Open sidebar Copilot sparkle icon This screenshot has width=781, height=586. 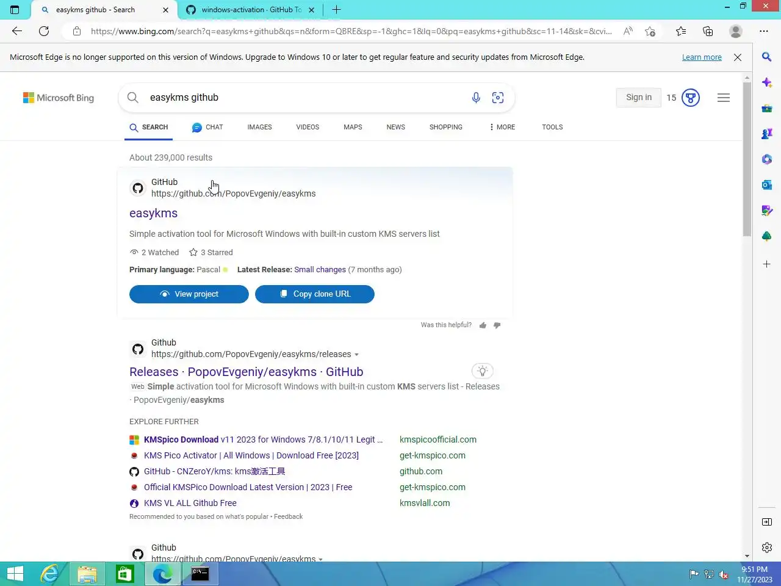[x=767, y=82]
